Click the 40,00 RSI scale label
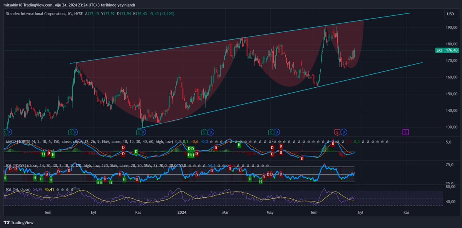Screen dimensions: 462x228 [x=450, y=202]
